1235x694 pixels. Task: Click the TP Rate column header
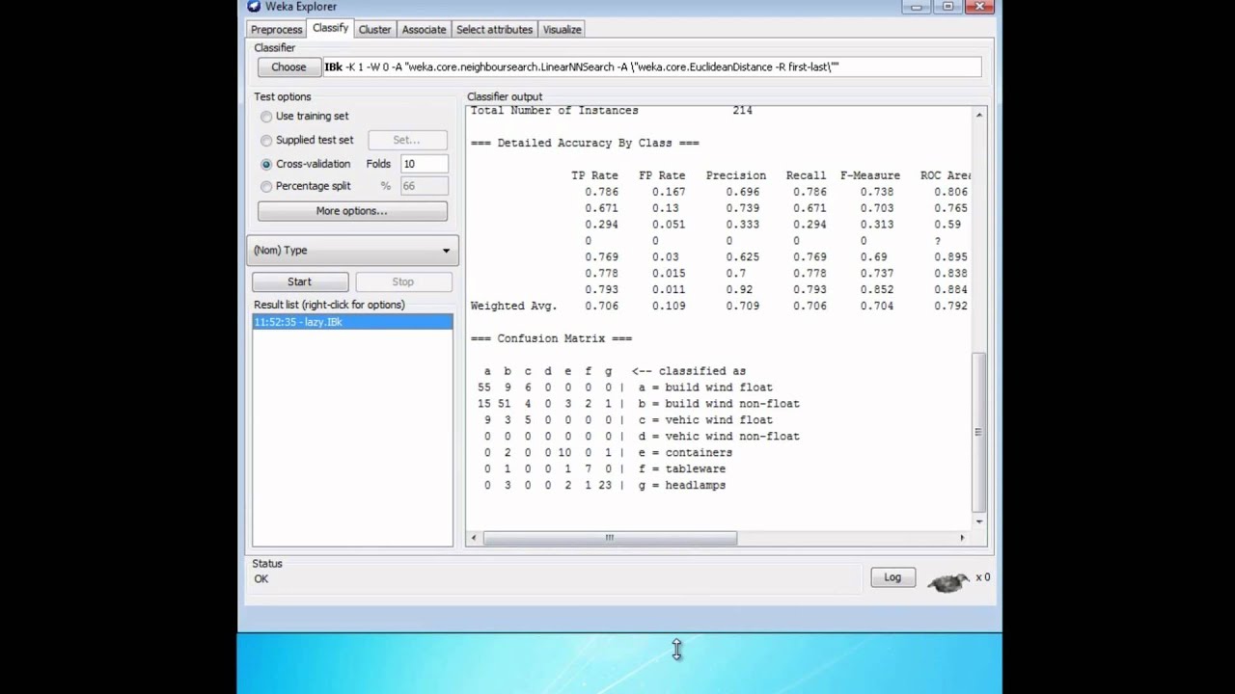point(594,176)
